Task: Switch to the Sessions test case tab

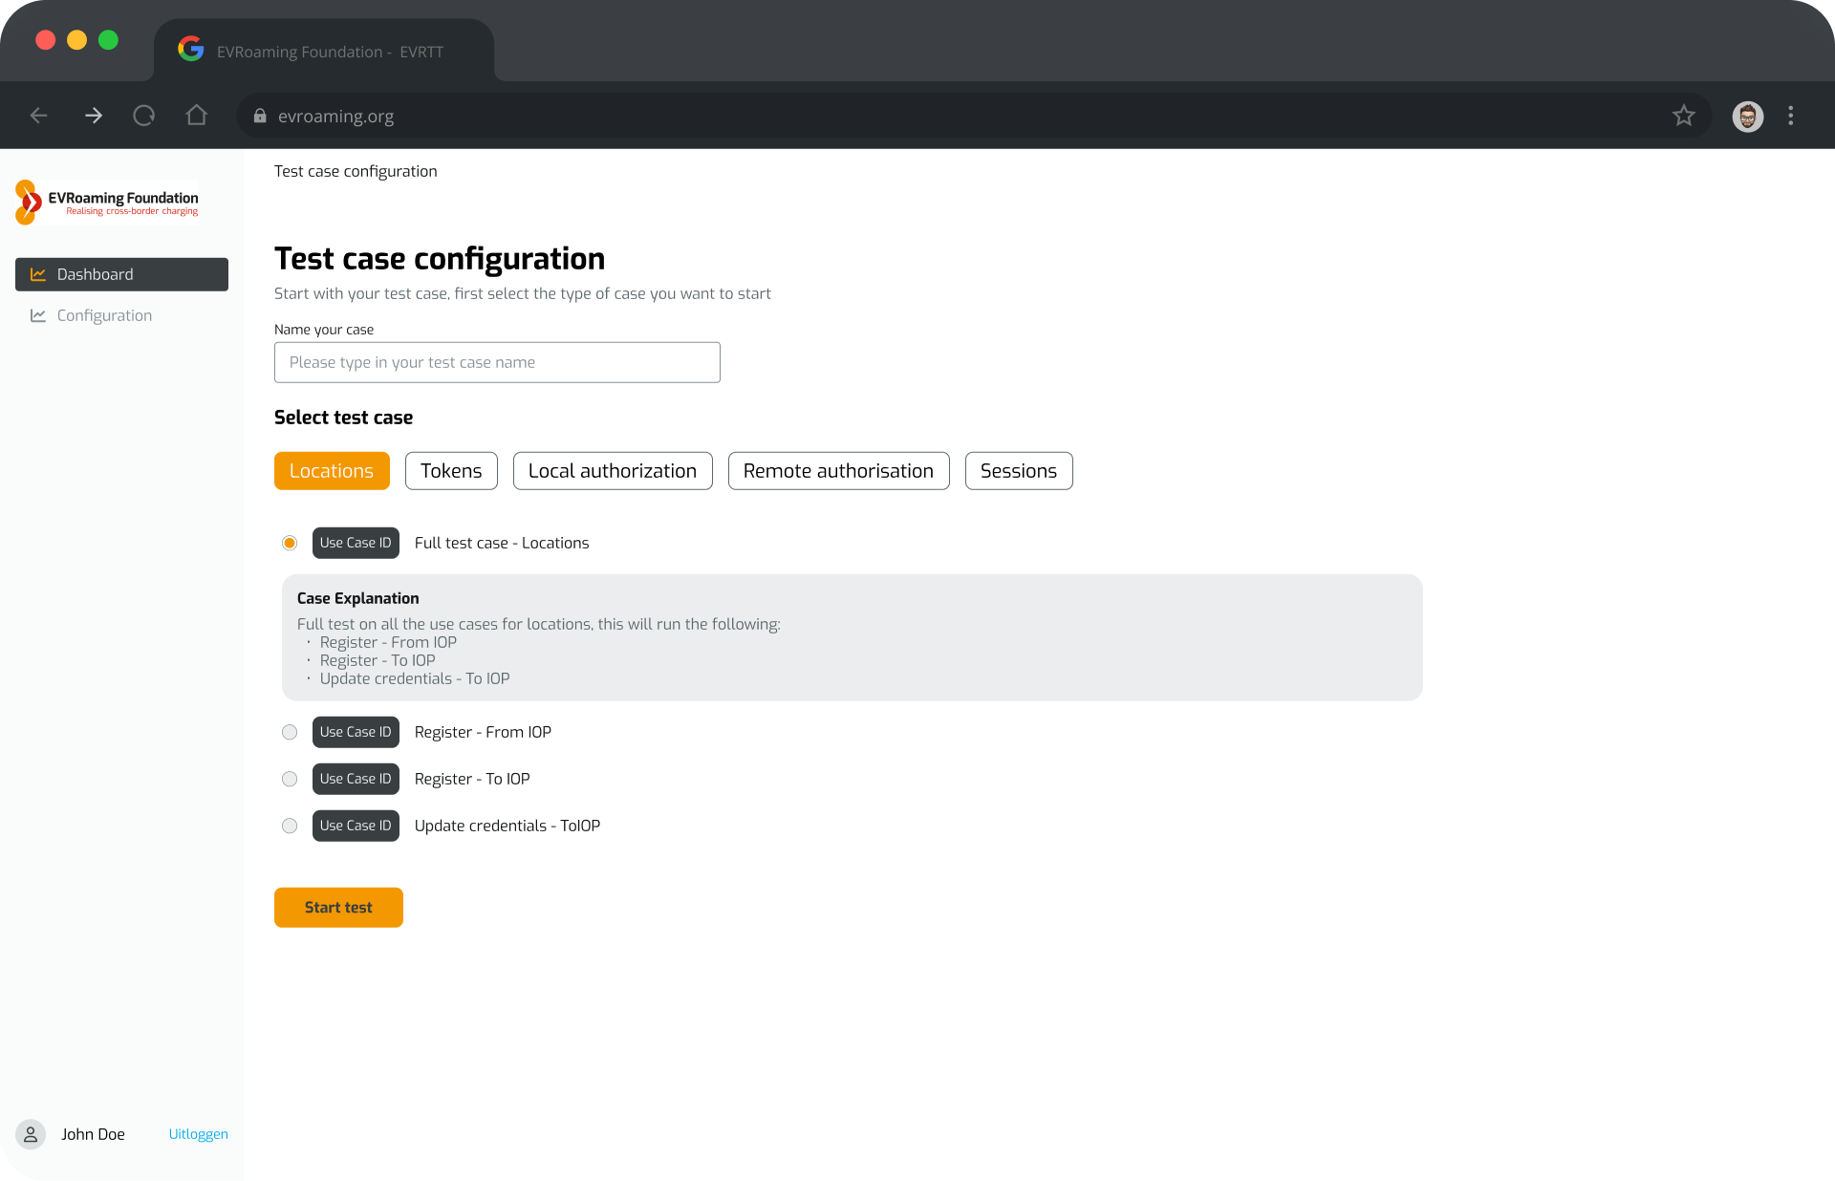Action: pyautogui.click(x=1018, y=470)
